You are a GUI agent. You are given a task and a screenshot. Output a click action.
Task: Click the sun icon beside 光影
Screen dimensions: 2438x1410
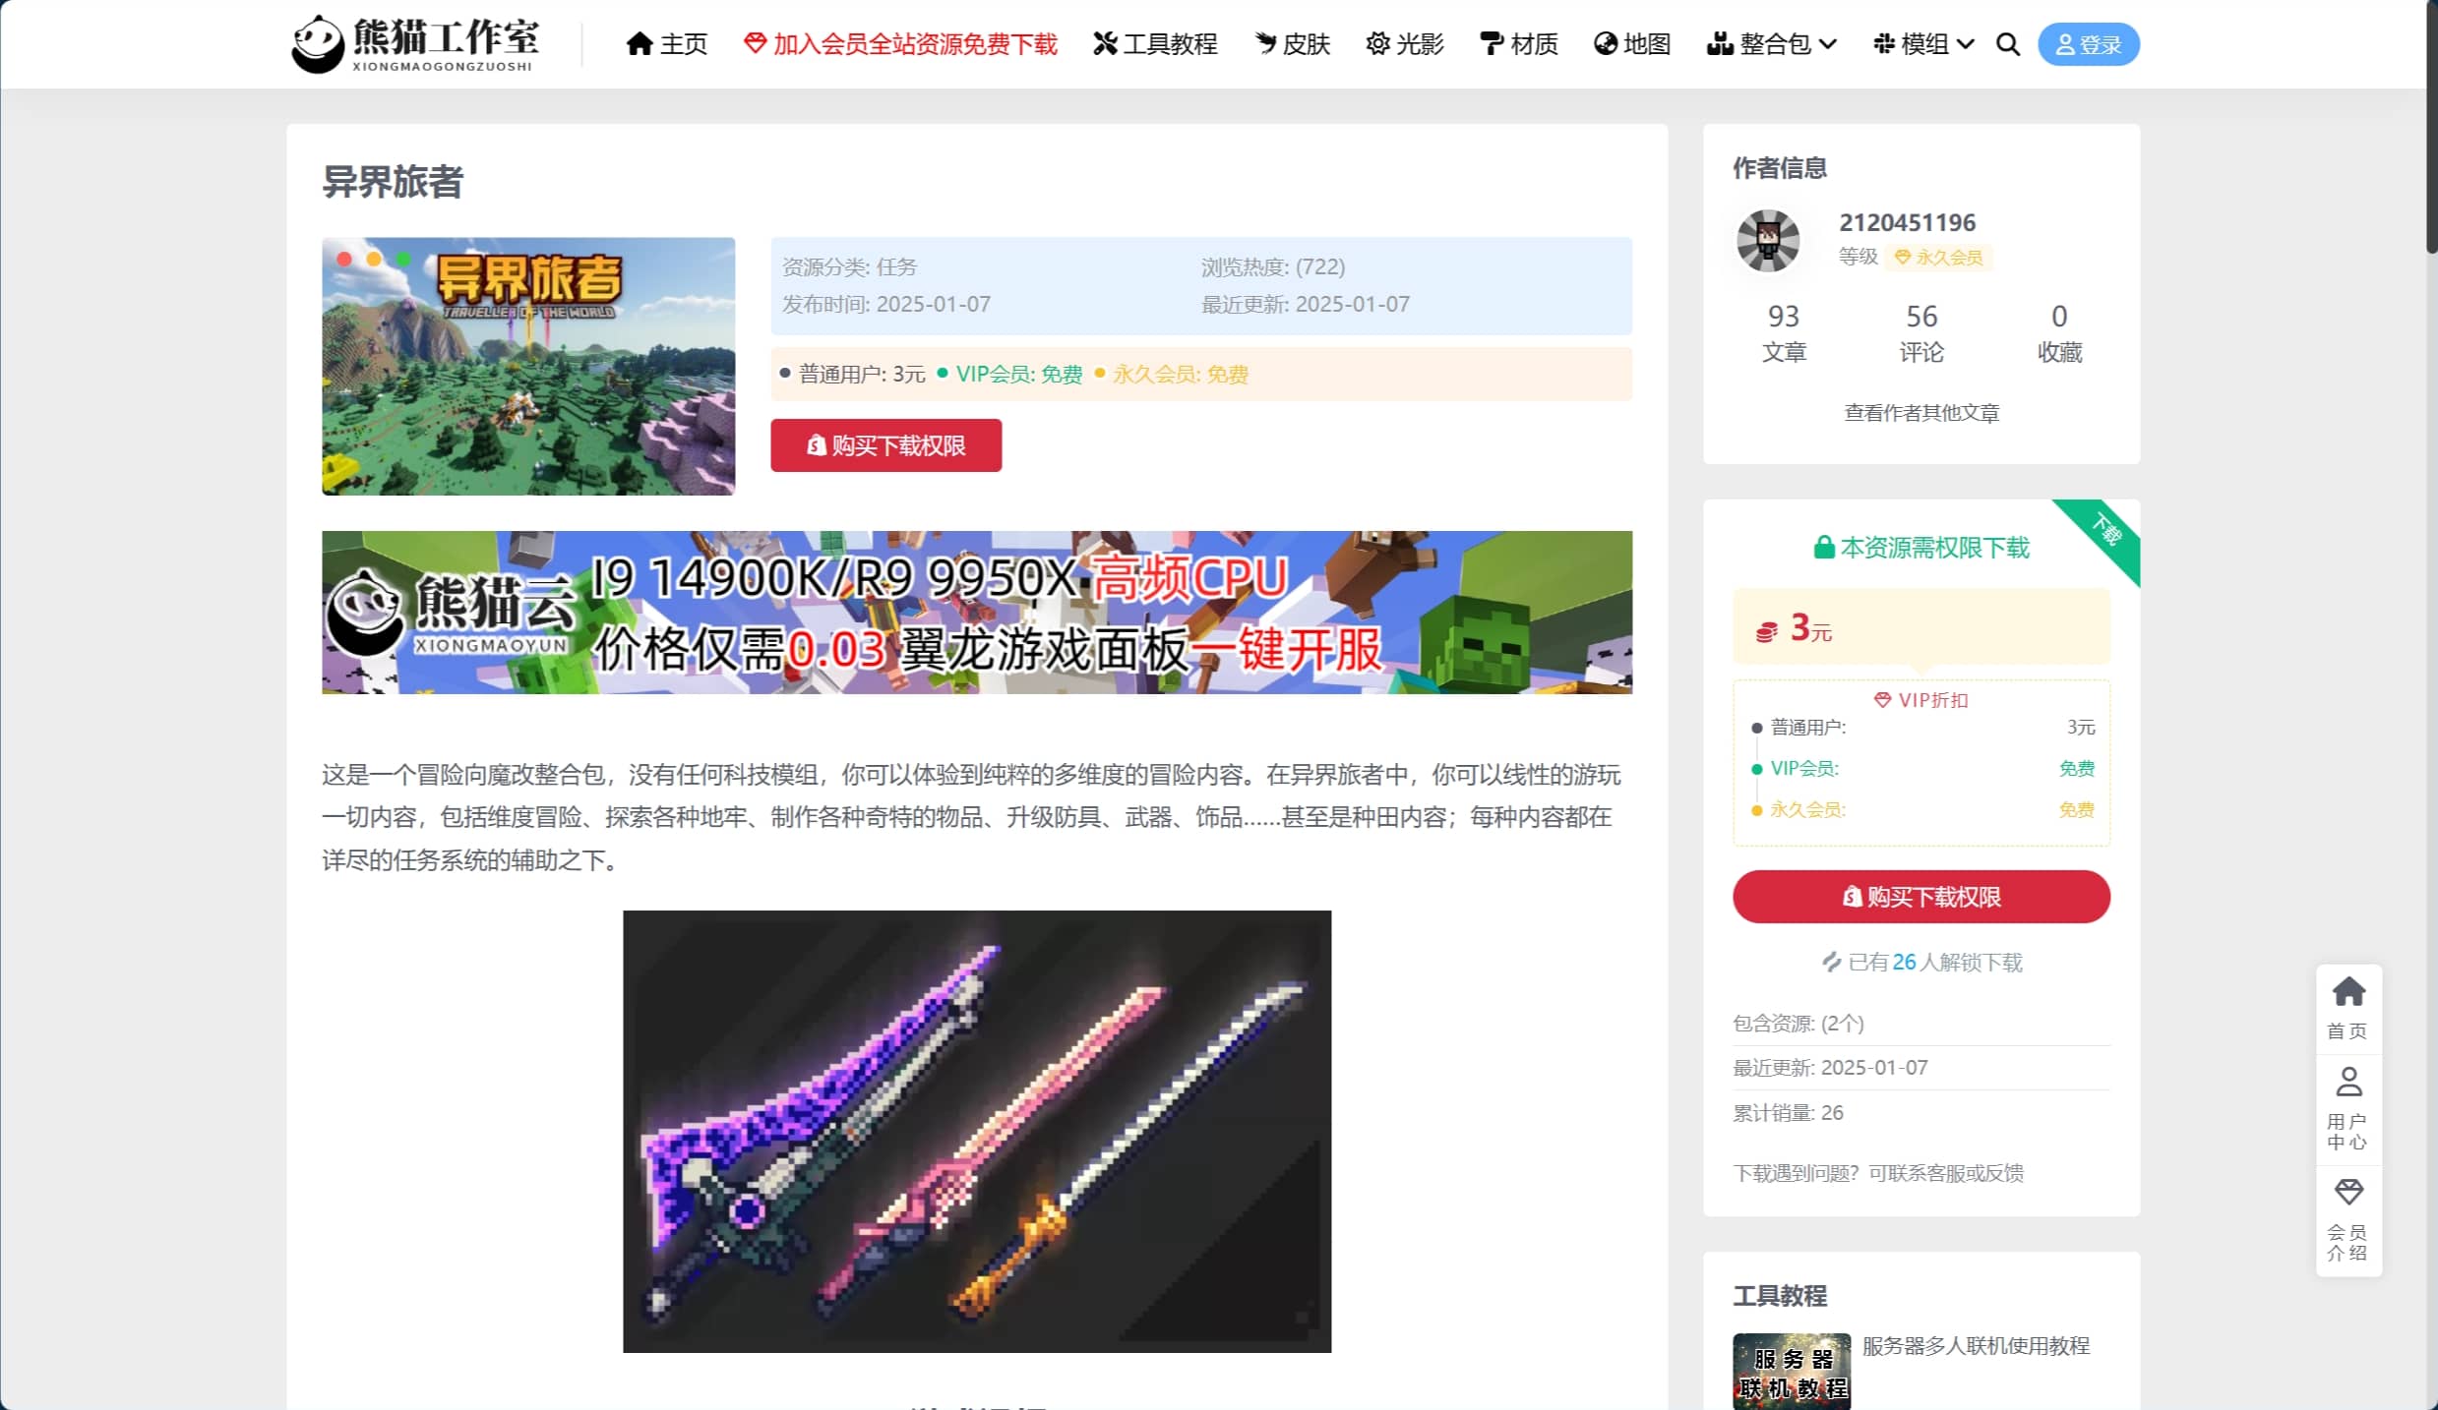[x=1377, y=44]
